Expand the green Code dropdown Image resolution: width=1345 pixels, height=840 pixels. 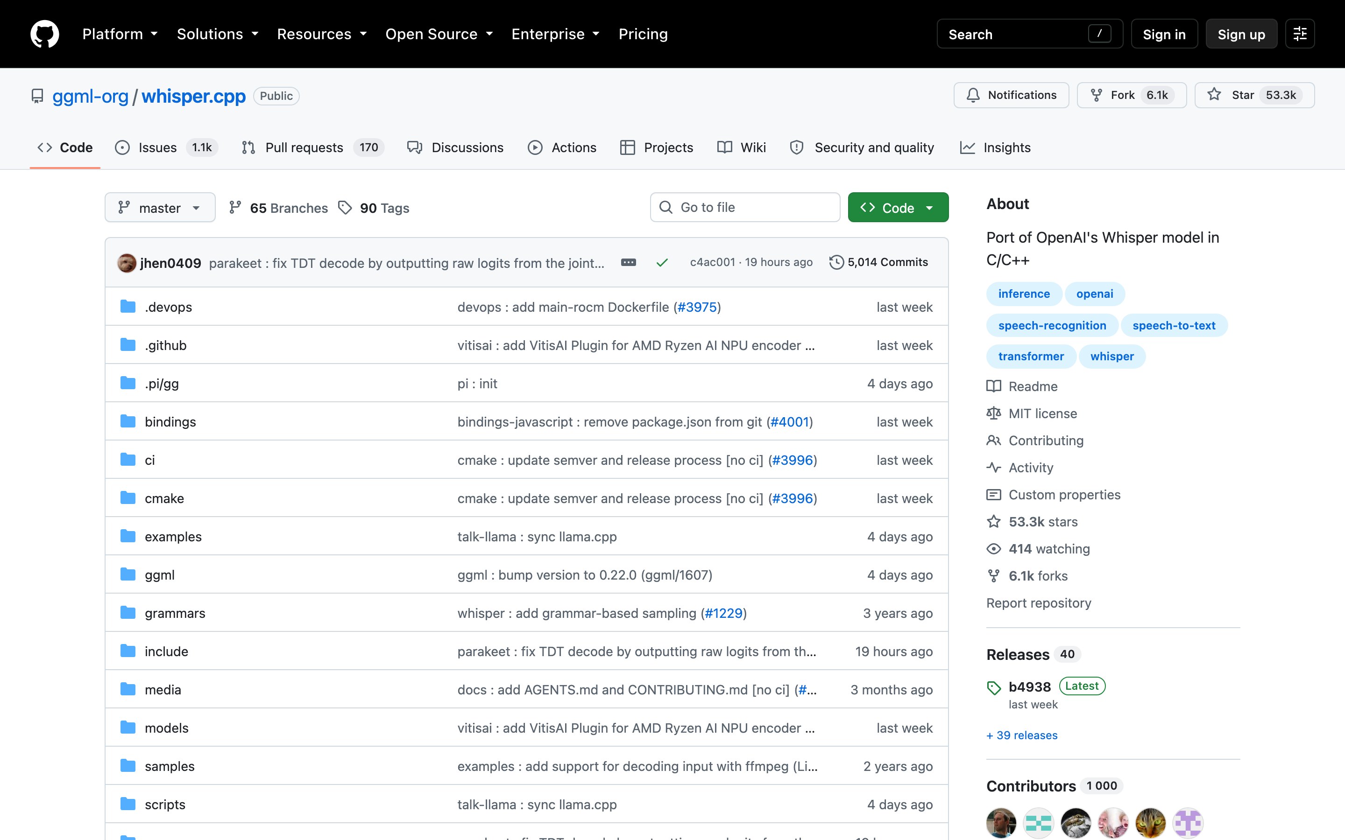[898, 208]
